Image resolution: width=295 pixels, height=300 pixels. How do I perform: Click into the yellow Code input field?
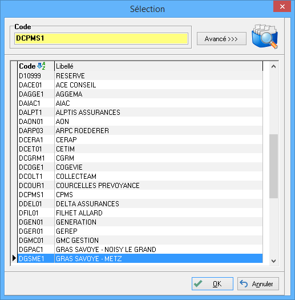click(x=101, y=38)
